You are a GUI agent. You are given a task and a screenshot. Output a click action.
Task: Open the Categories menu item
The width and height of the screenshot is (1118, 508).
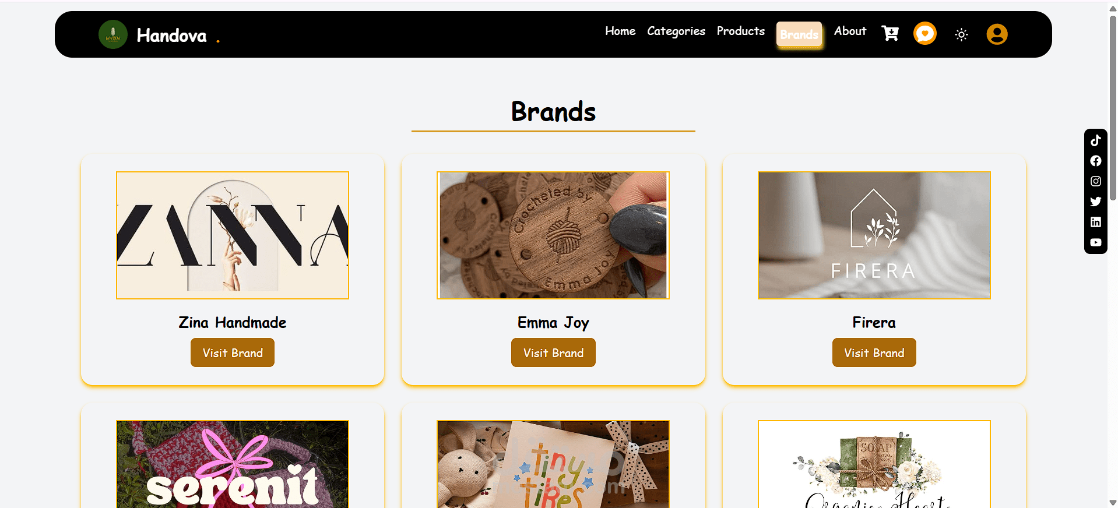[676, 31]
